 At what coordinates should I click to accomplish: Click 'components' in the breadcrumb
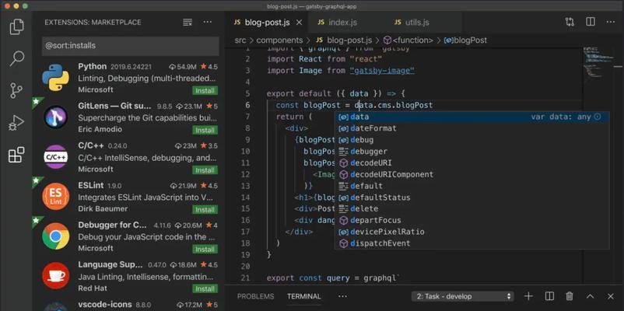[279, 40]
